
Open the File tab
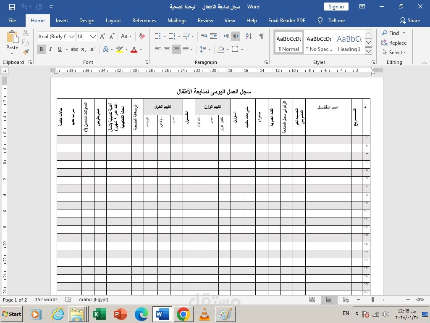12,21
